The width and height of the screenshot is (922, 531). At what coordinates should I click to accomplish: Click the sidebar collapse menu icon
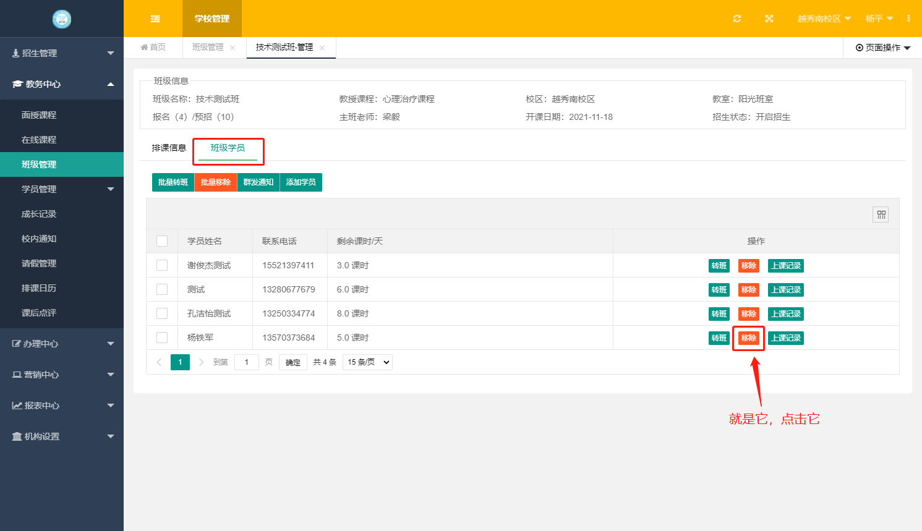(155, 19)
